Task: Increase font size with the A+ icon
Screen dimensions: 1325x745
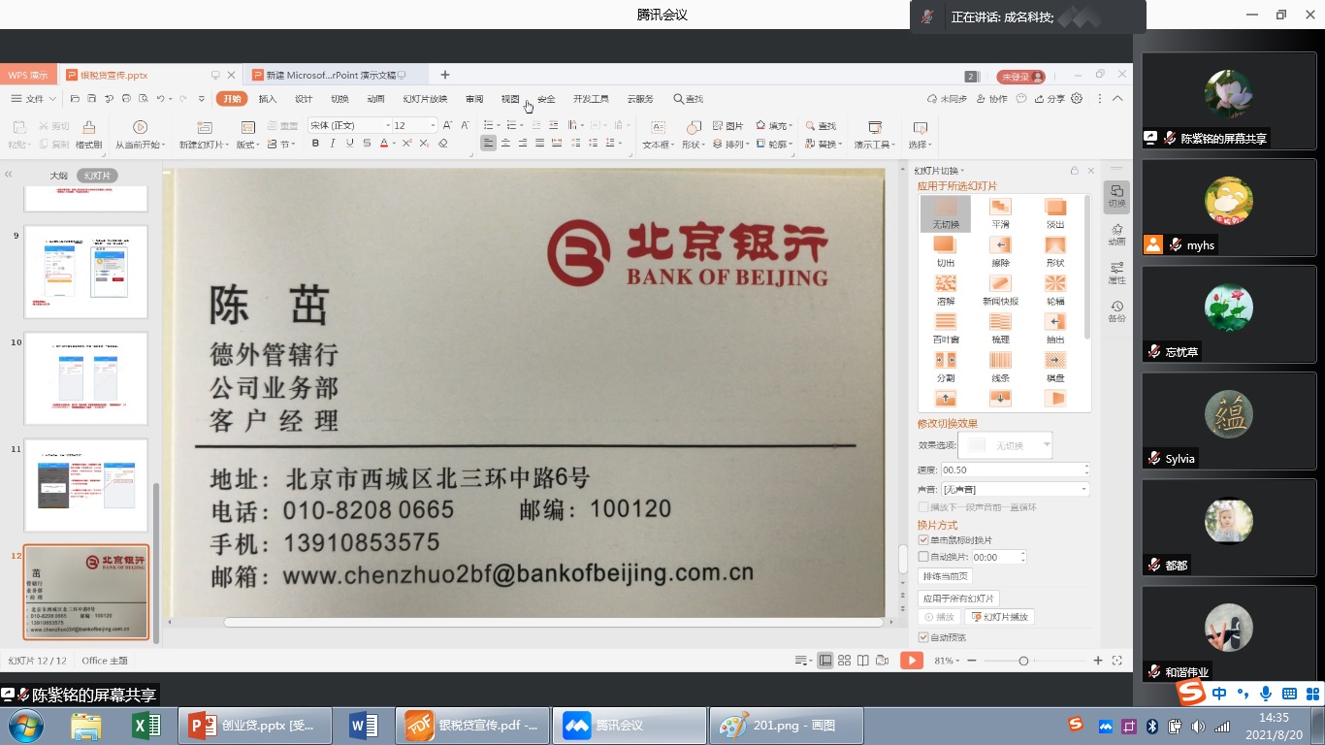Action: [447, 125]
